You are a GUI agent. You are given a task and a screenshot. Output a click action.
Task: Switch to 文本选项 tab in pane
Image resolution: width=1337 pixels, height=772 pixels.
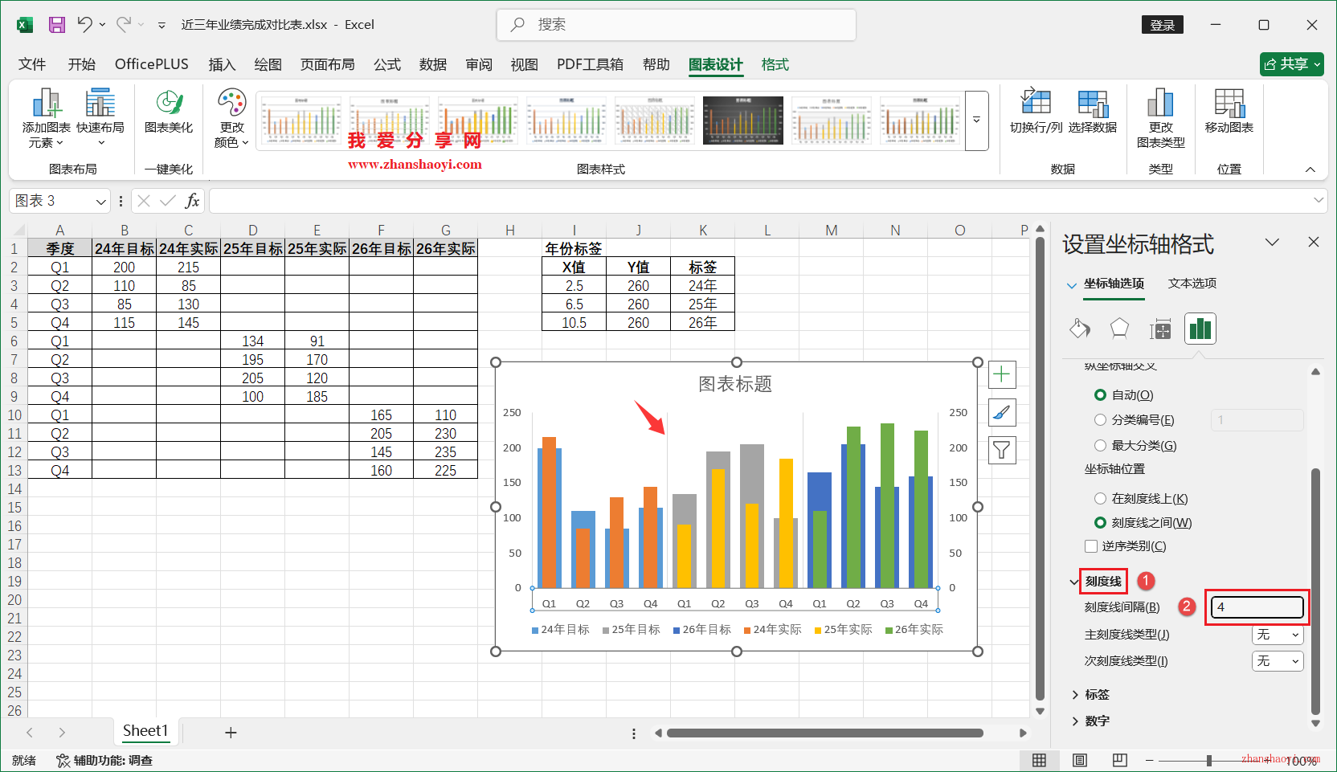click(1192, 284)
